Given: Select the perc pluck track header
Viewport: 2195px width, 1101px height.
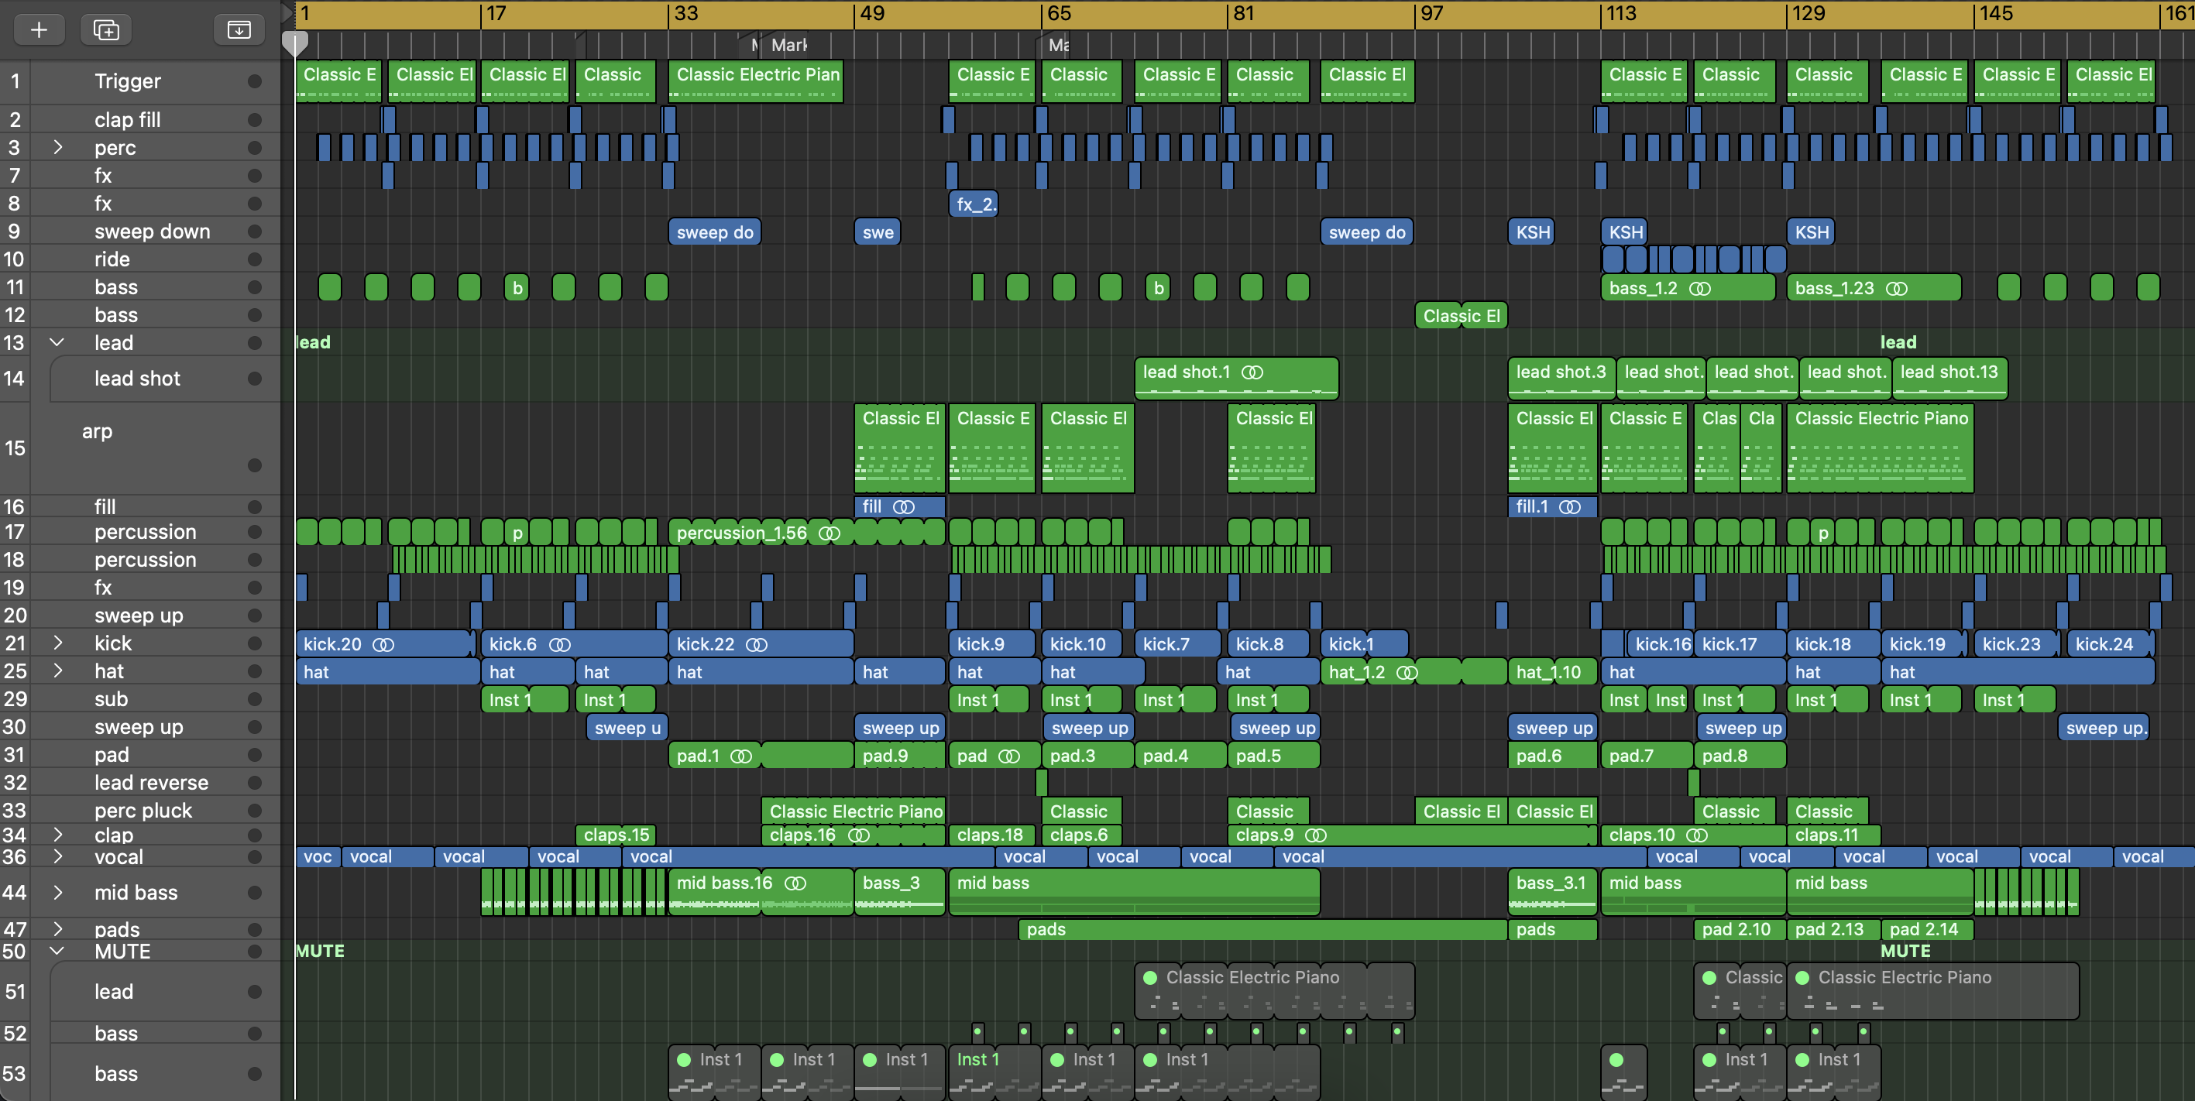Looking at the screenshot, I should (x=143, y=811).
